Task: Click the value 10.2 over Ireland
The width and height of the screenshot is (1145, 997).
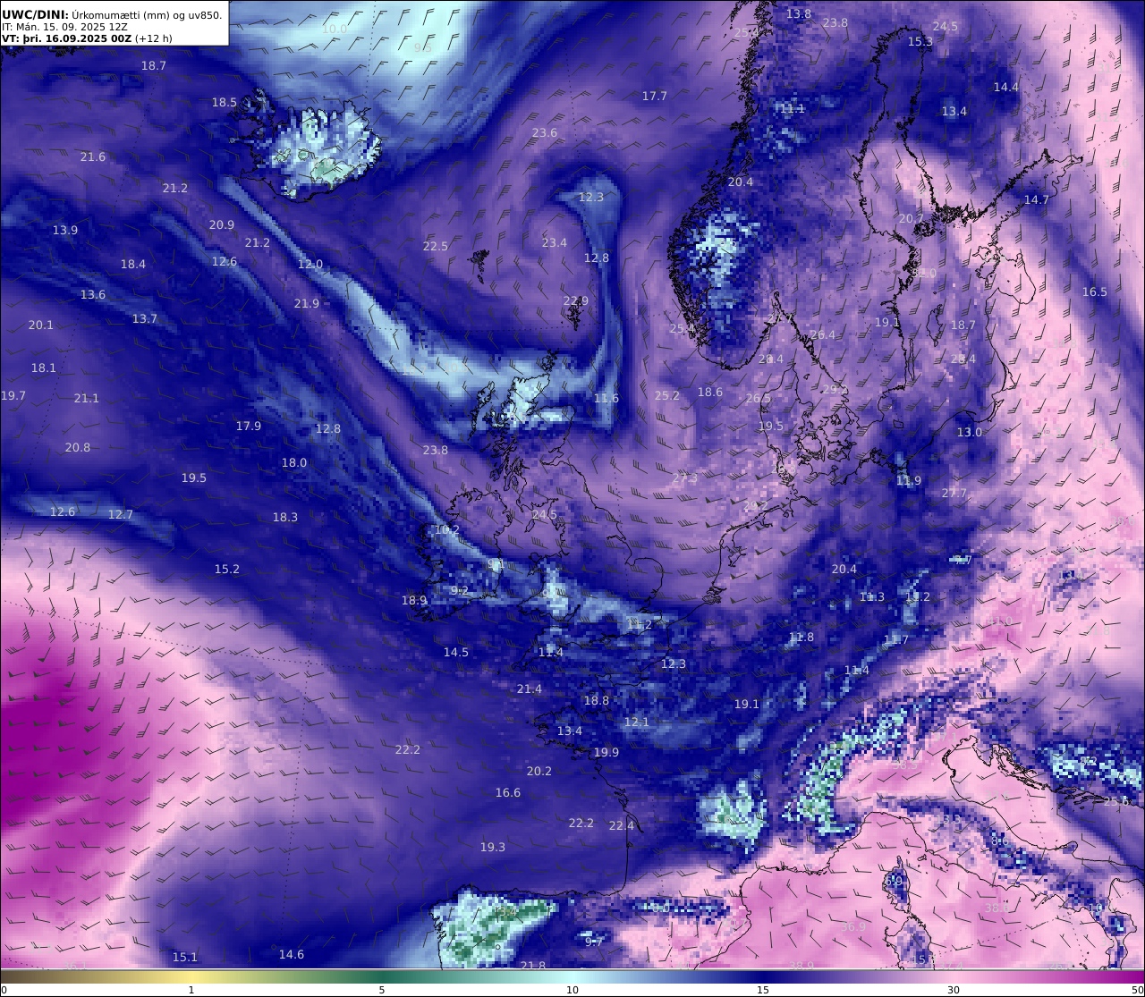Action: (x=447, y=530)
